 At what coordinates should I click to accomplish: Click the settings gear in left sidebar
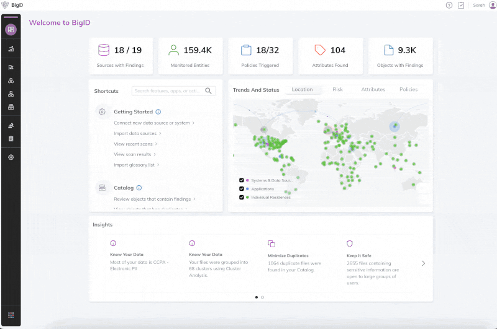tap(11, 157)
